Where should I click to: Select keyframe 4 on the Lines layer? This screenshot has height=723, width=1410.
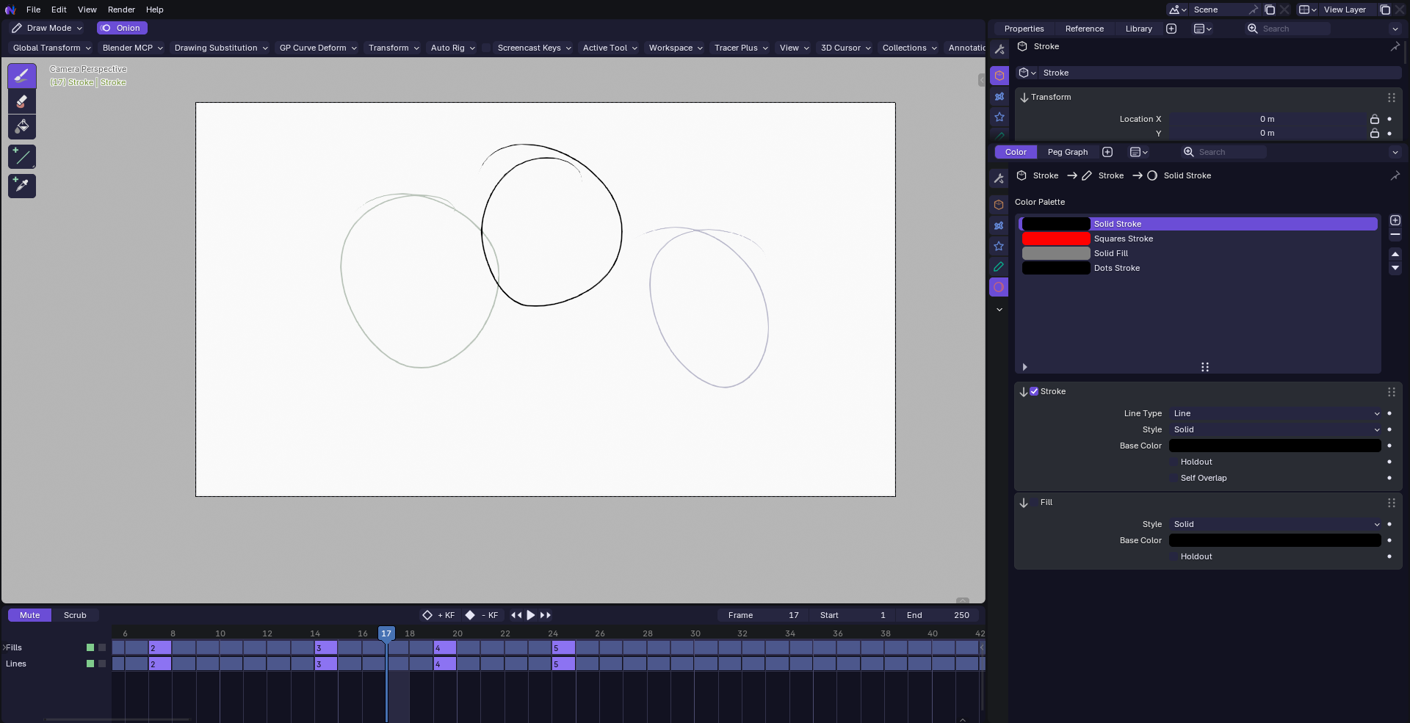tap(444, 664)
